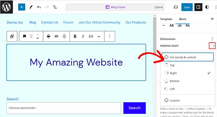This screenshot has height=117, width=217.
Task: Change block alignment in toolbar
Action: click(x=49, y=36)
